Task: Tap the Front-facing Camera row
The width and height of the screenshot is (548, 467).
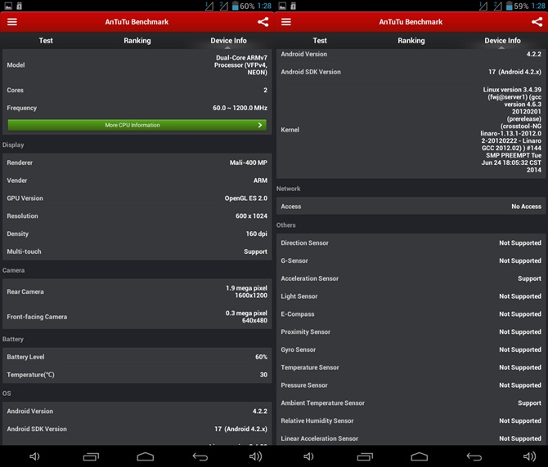Action: [137, 317]
